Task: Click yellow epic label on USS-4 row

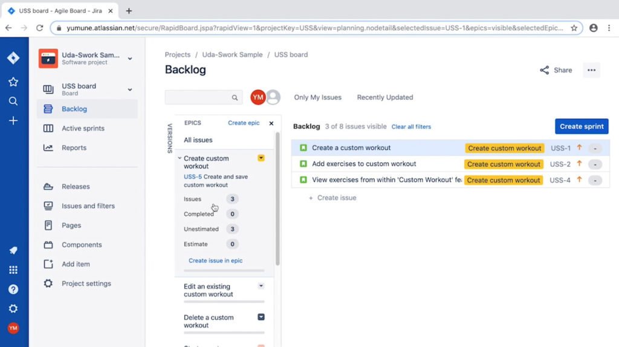Action: click(x=504, y=180)
